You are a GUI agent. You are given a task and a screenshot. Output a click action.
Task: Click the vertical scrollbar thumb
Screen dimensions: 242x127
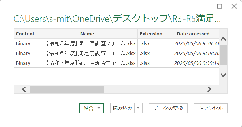[223, 55]
